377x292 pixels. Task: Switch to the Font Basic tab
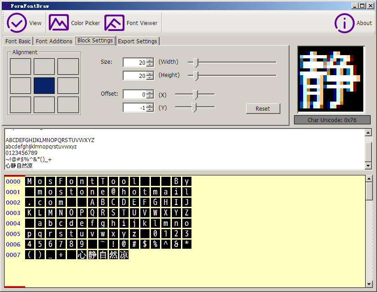(18, 41)
